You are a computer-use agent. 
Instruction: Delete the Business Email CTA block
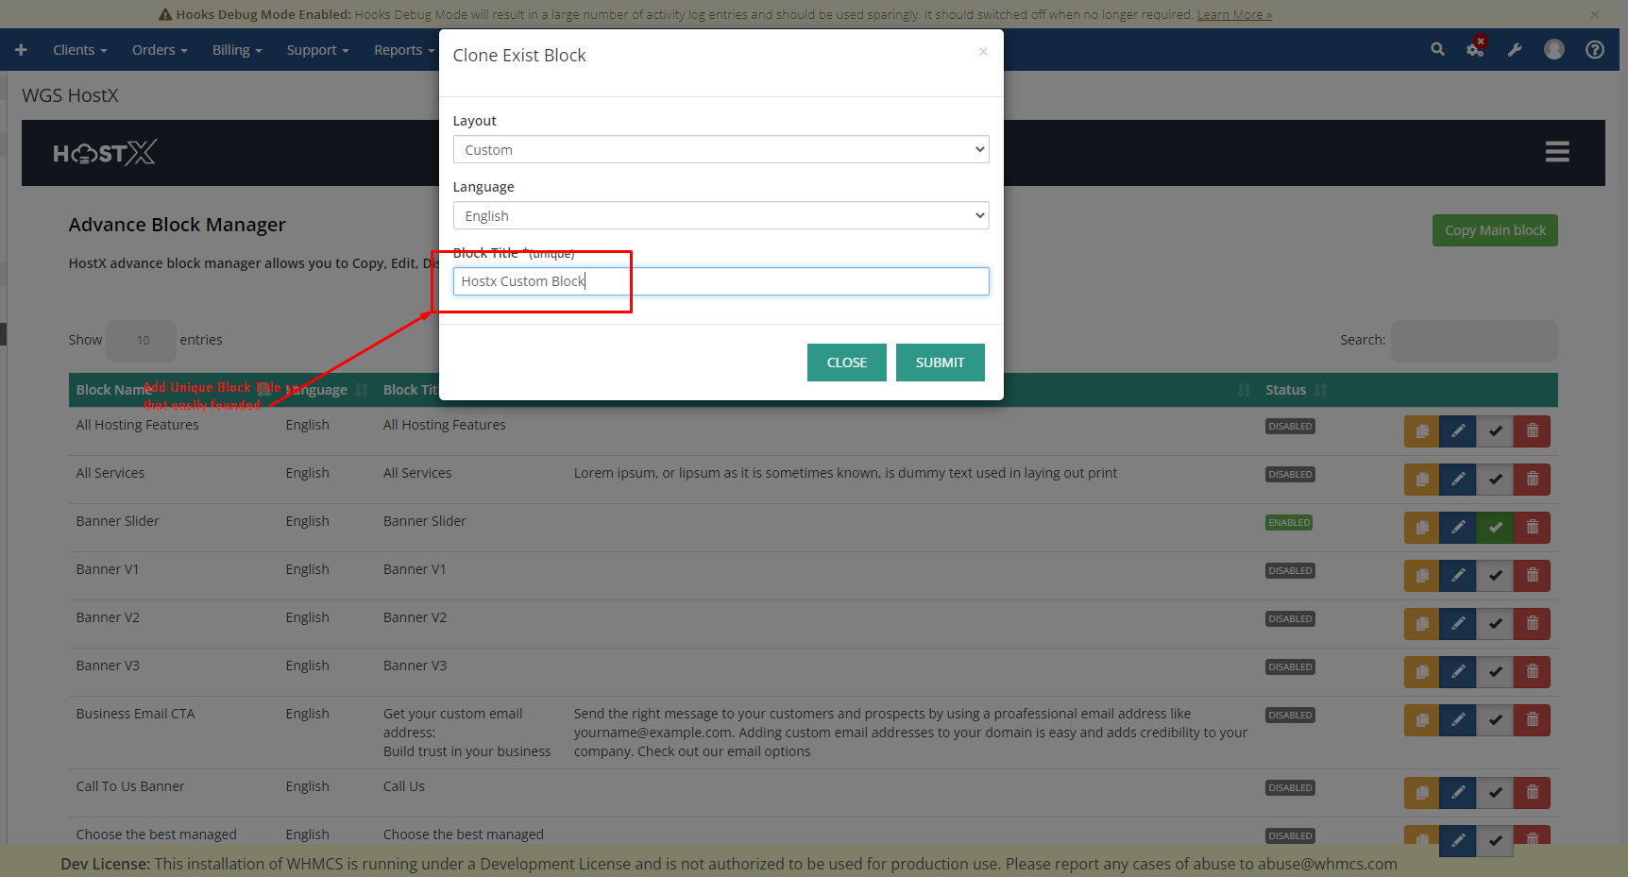click(x=1532, y=720)
